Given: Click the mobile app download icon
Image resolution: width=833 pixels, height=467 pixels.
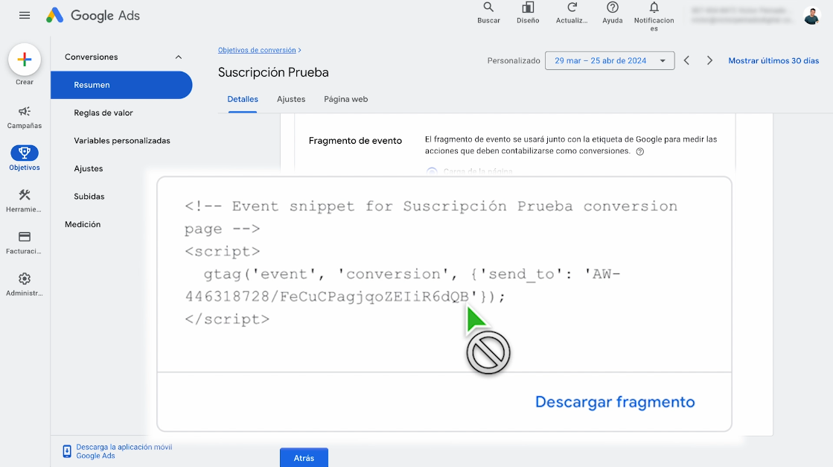Looking at the screenshot, I should click(67, 451).
